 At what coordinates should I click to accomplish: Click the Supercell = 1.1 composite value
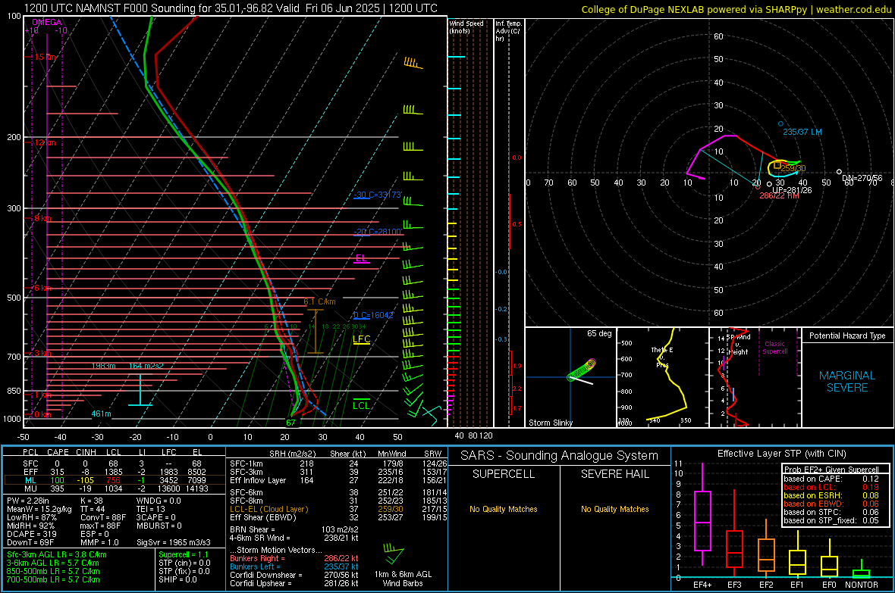point(184,554)
